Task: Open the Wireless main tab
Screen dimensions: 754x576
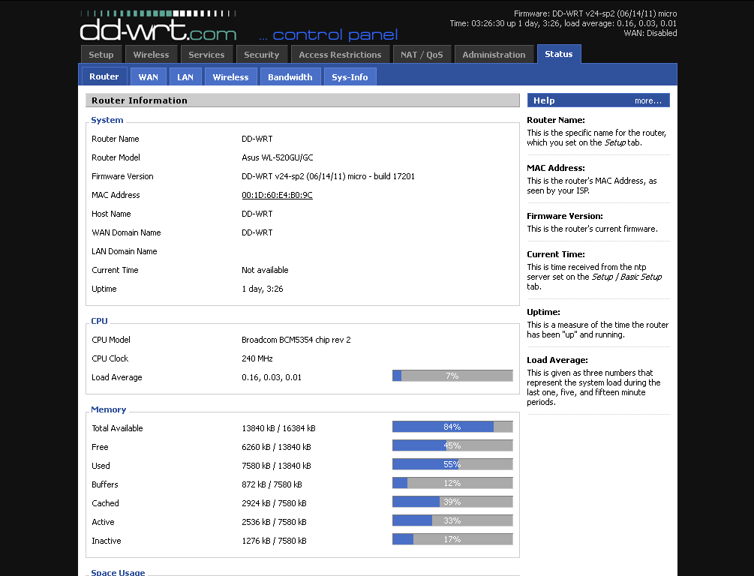Action: 151,54
